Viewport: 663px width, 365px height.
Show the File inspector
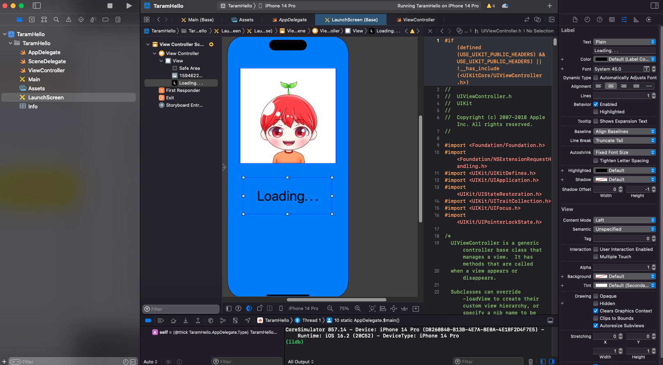[575, 20]
